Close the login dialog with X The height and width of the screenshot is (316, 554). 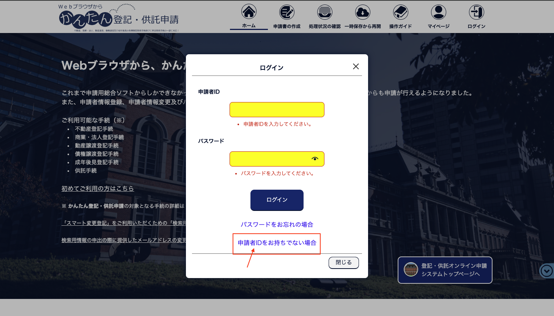point(356,66)
